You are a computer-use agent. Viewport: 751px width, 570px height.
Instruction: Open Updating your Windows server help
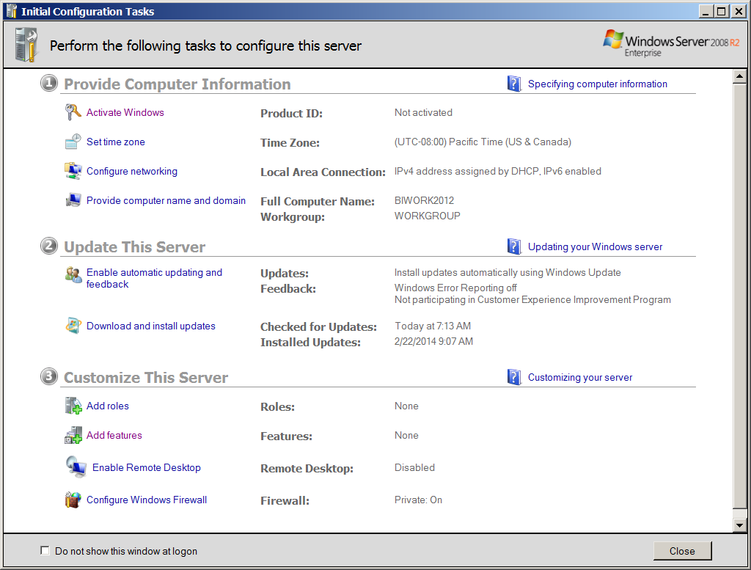coord(595,247)
